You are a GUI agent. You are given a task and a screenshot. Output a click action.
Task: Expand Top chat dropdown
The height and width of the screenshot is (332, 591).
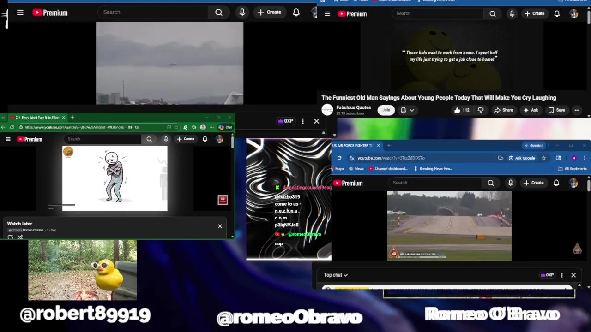coord(336,275)
